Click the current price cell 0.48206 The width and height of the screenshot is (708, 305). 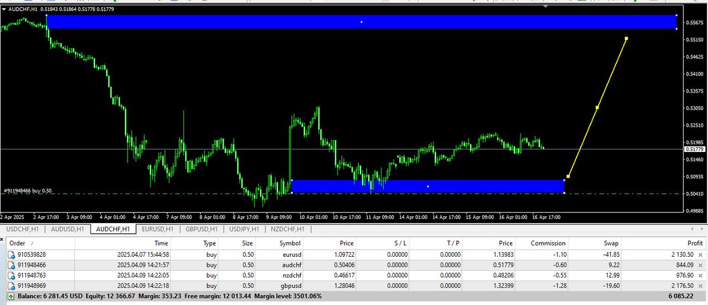pyautogui.click(x=502, y=276)
